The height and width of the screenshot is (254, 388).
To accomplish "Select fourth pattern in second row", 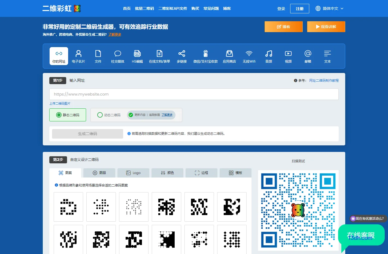I will point(166,239).
